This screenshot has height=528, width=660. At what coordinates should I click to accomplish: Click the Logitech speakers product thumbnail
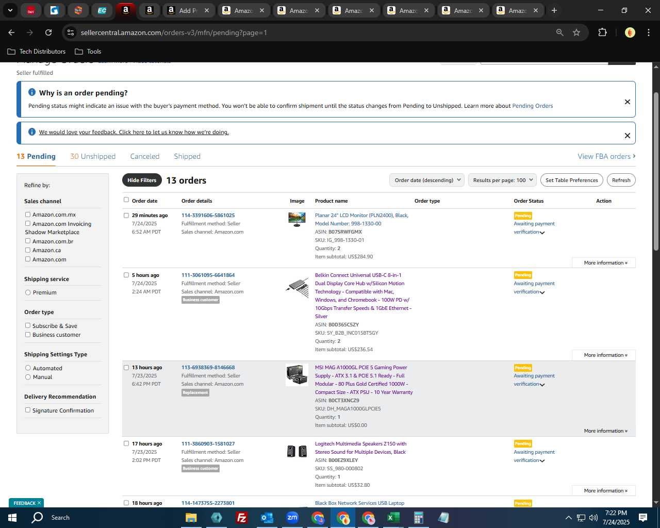pos(297,452)
